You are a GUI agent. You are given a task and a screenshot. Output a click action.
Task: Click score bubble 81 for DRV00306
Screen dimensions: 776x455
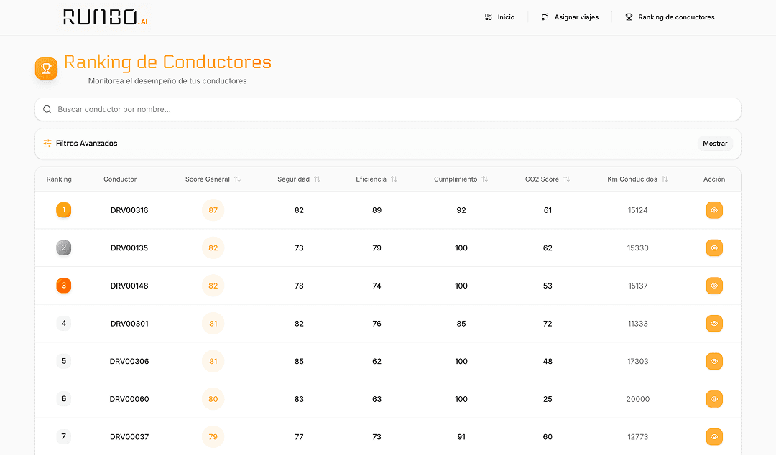click(213, 361)
